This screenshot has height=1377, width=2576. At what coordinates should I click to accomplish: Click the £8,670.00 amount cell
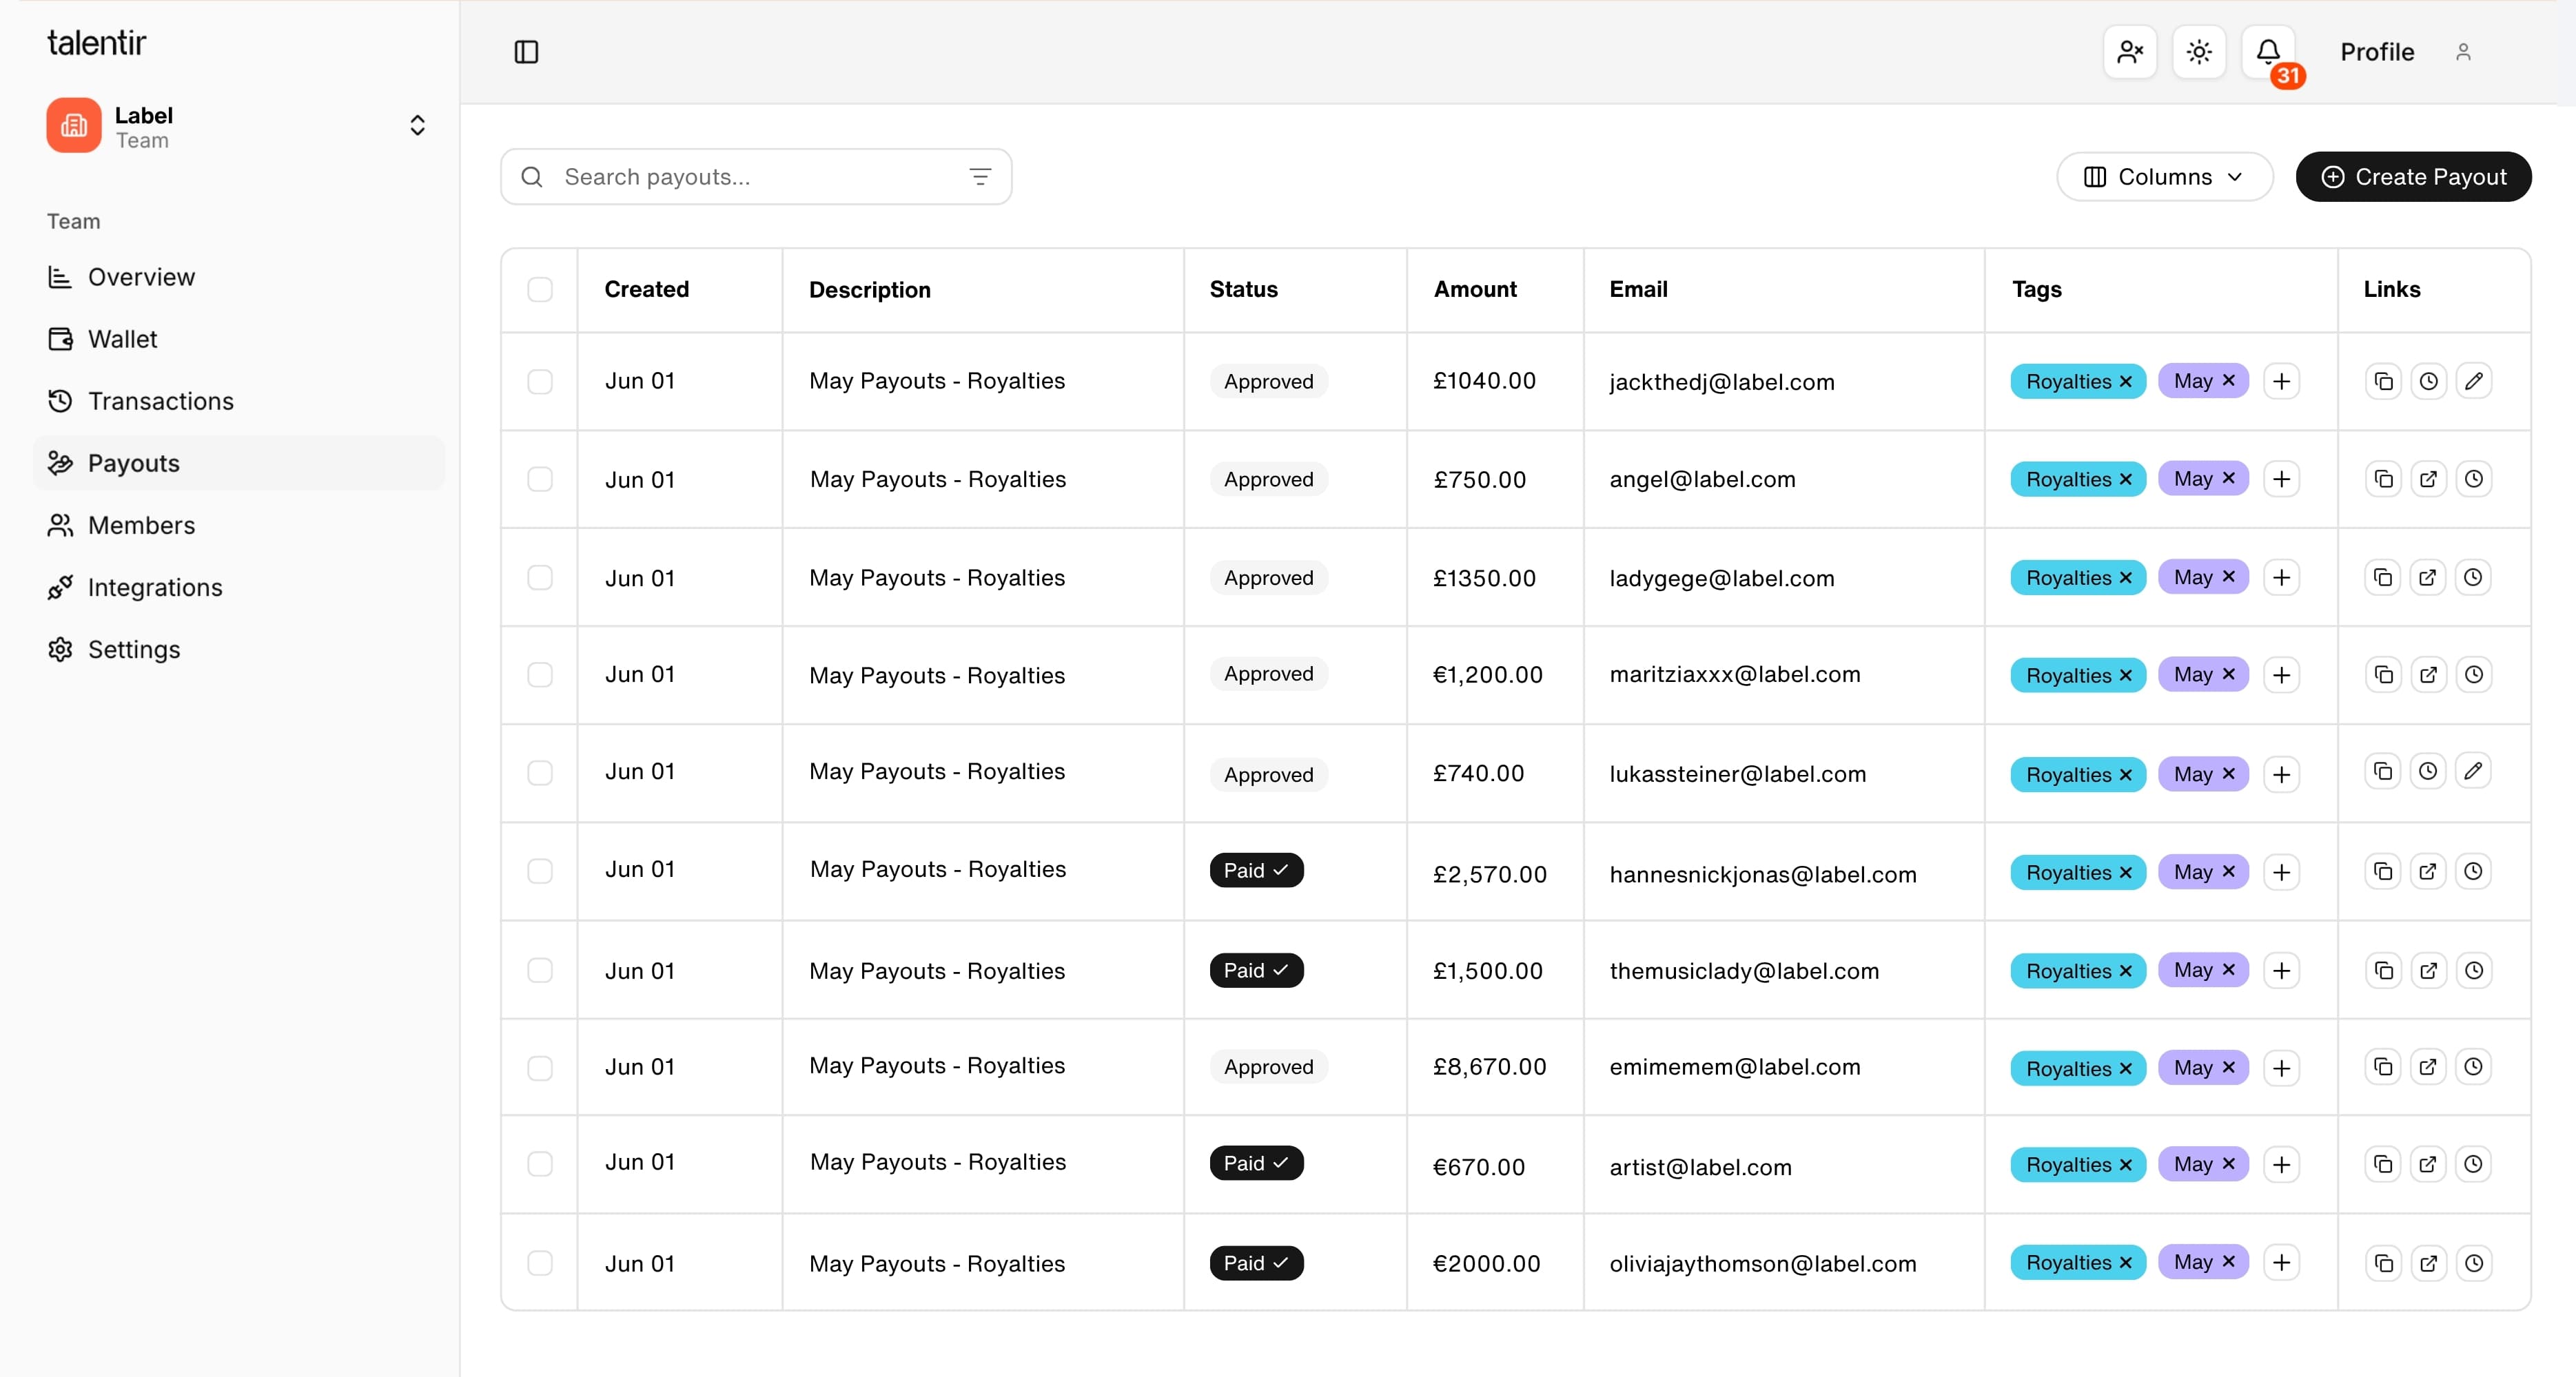(x=1489, y=1066)
